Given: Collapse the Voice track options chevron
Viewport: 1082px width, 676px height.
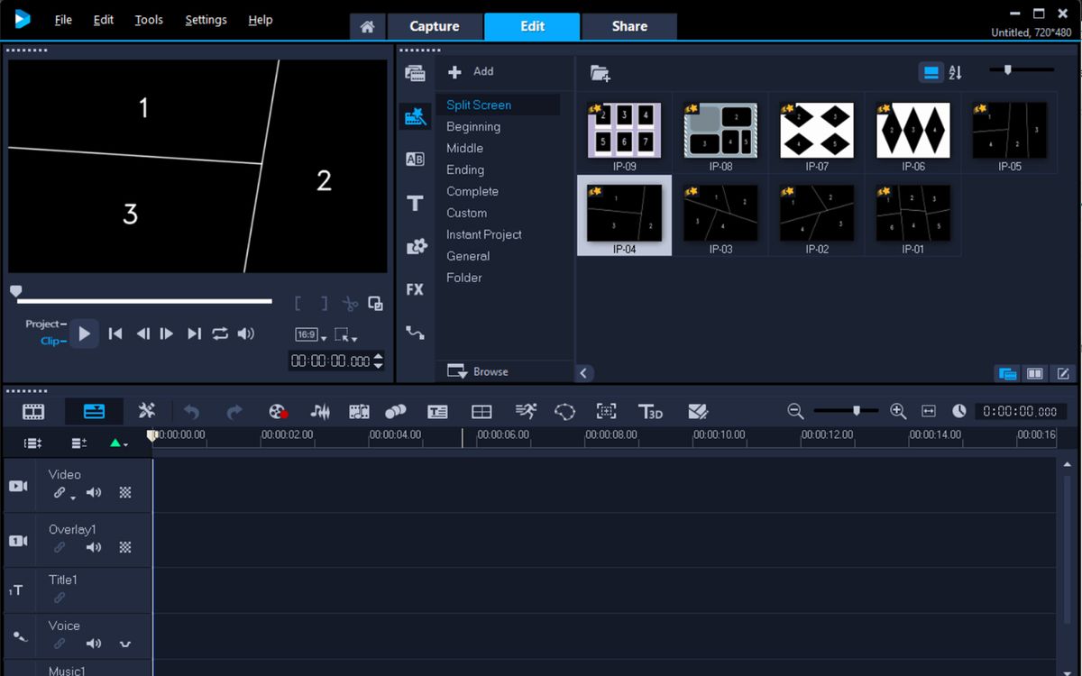Looking at the screenshot, I should click(124, 644).
